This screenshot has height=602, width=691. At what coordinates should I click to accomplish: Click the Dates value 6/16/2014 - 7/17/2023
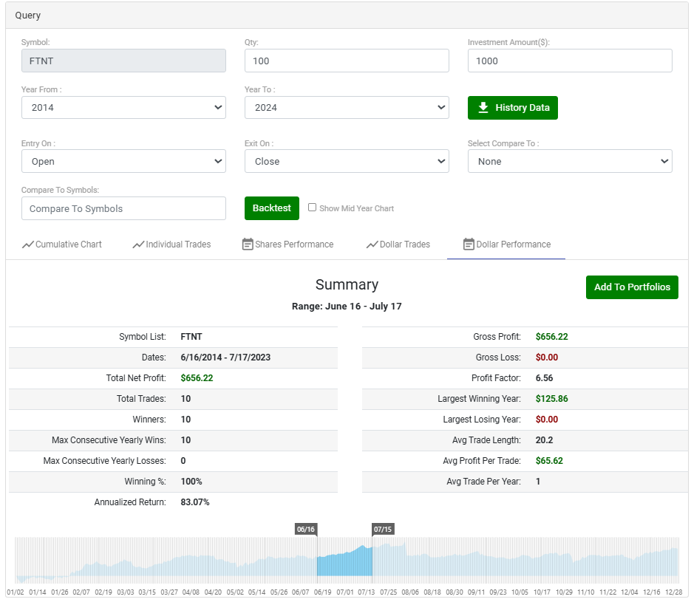225,358
